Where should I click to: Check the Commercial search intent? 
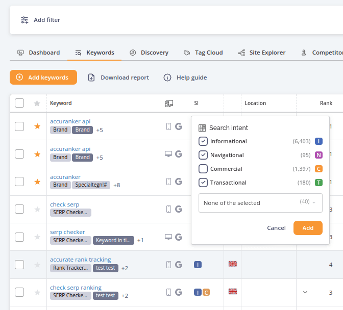[203, 169]
